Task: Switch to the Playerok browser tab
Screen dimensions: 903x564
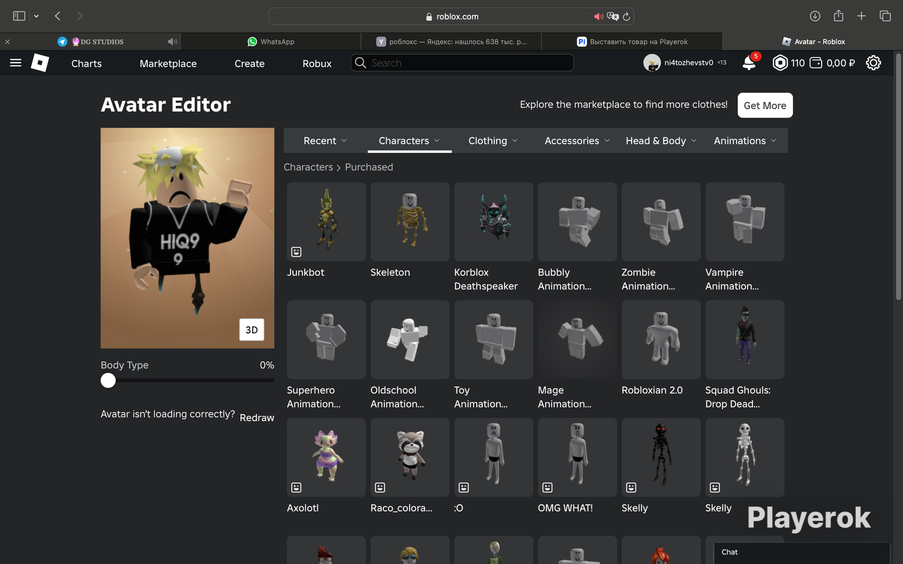Action: [x=632, y=41]
